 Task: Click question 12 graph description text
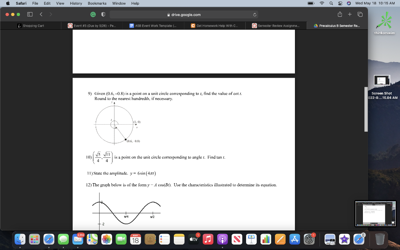pyautogui.click(x=181, y=185)
